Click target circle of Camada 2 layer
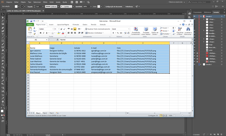Image resolution: width=226 pixels, height=136 pixels. (222, 16)
